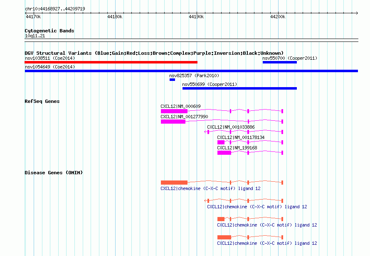Click the CXCL12|NM_001033886 transcript label
This screenshot has width=370, height=256.
point(231,127)
